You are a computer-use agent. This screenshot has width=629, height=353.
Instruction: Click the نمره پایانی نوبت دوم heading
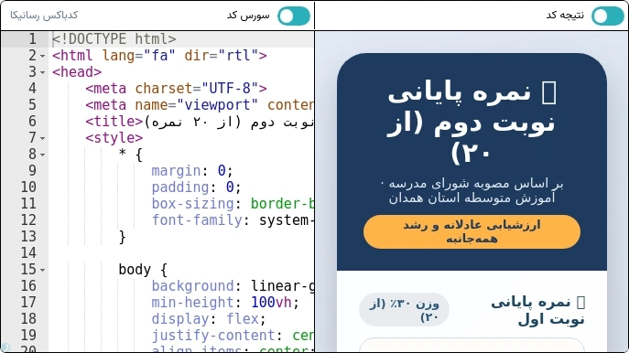point(472,123)
